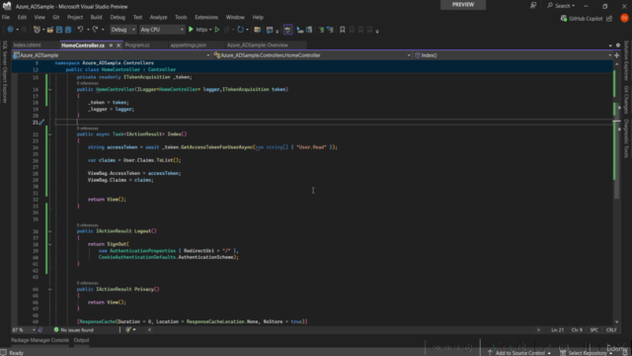This screenshot has width=632, height=356.
Task: Click the GitHub Copilot icon
Action: click(564, 18)
